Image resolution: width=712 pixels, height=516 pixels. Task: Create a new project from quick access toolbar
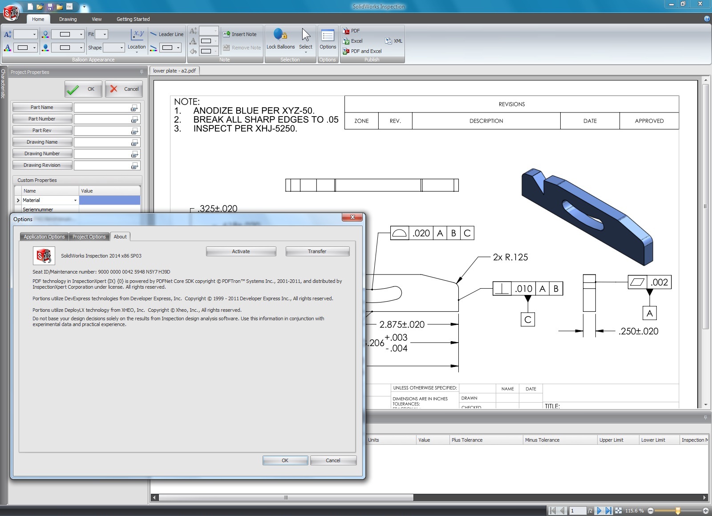pos(30,7)
